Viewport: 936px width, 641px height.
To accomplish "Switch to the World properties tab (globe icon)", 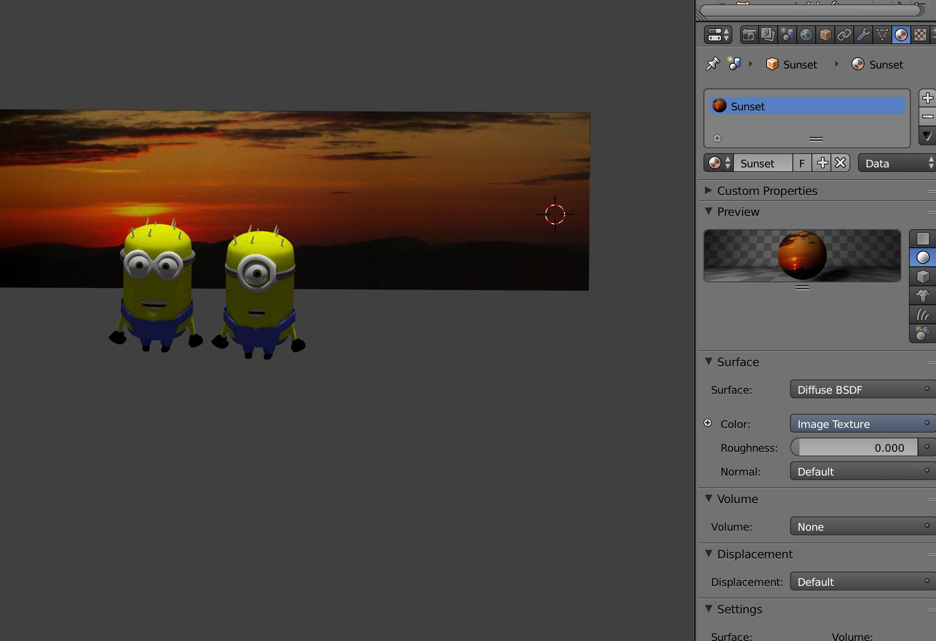I will [x=806, y=35].
